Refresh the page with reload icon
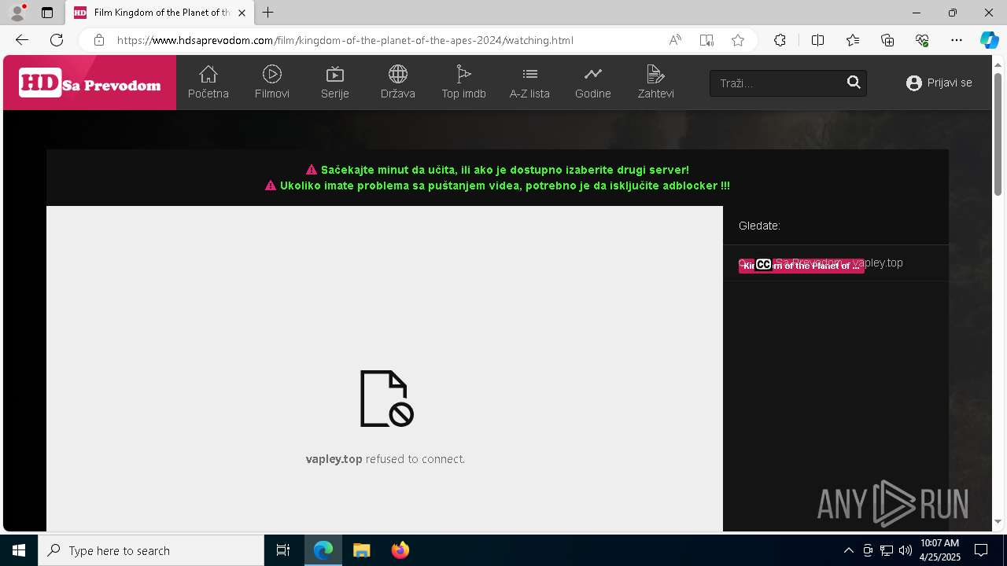The height and width of the screenshot is (566, 1007). click(57, 40)
